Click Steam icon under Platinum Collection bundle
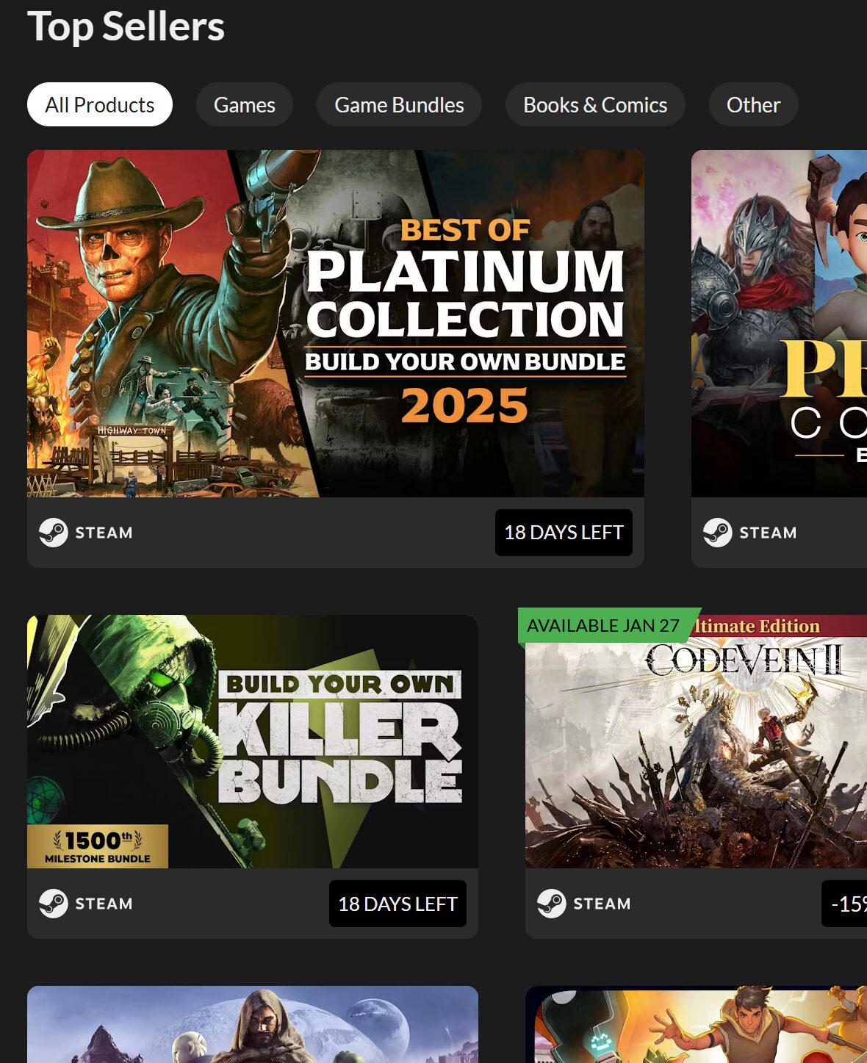The width and height of the screenshot is (867, 1063). [x=54, y=533]
